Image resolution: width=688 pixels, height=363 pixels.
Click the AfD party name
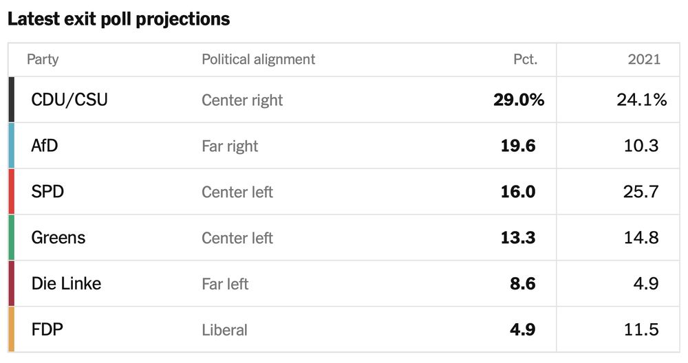click(45, 146)
